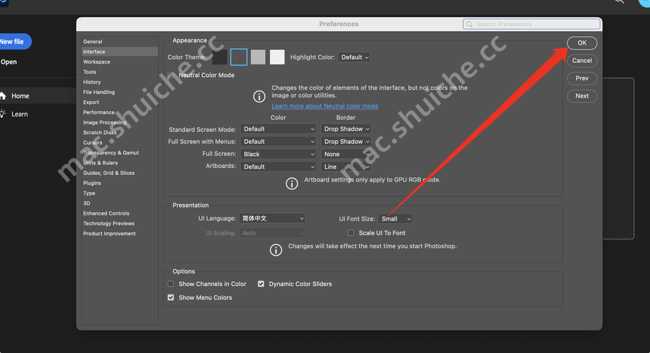
Task: Choose the lightest color theme swatch
Action: (277, 57)
